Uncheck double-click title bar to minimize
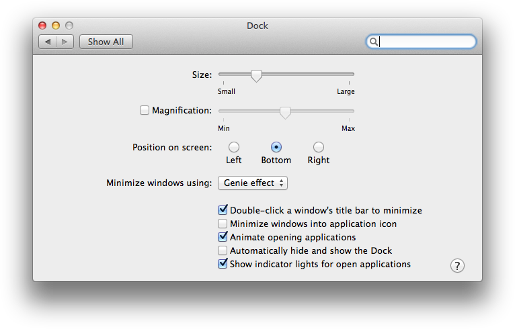 point(223,210)
